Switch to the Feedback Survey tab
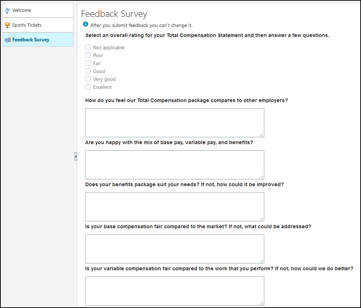The image size is (361, 308). point(38,40)
